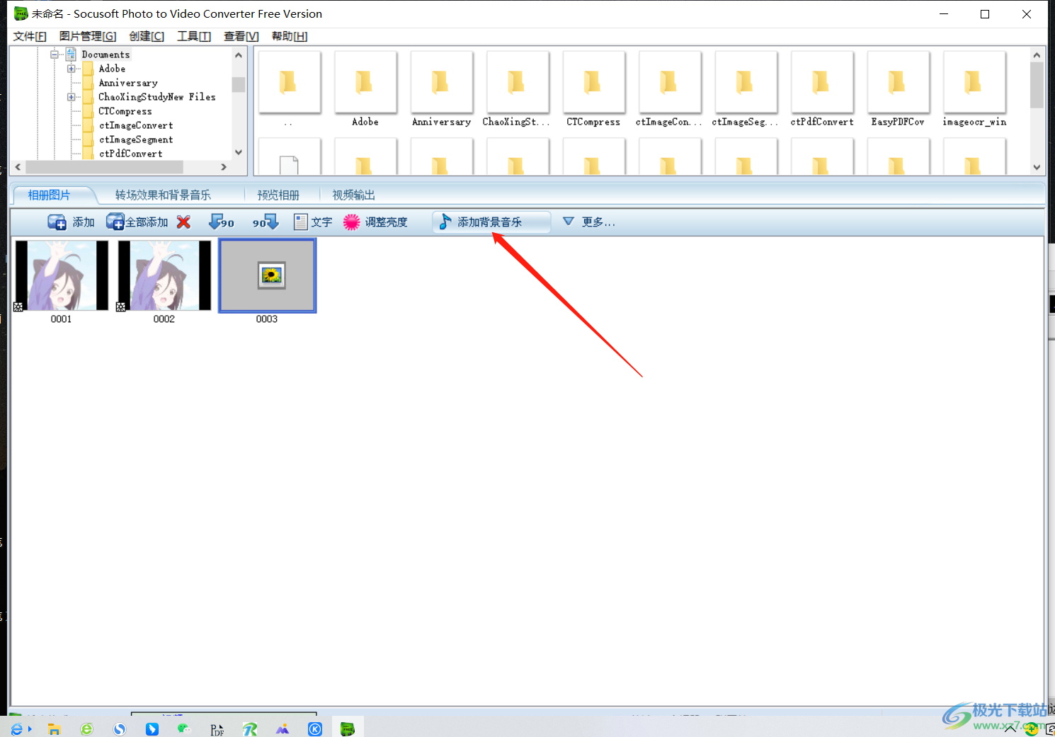This screenshot has height=737, width=1055.
Task: Select CTCompress folder in tree
Action: click(x=125, y=111)
